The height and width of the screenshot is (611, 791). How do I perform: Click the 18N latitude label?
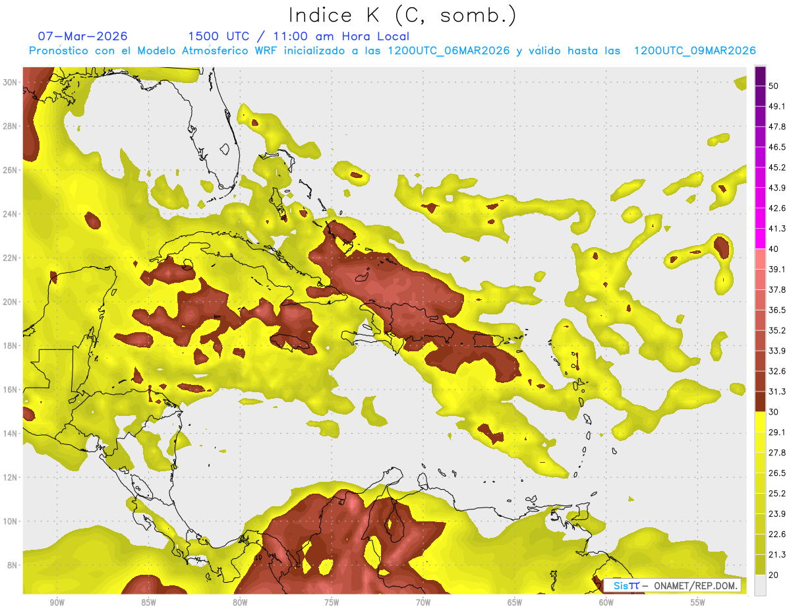tap(10, 345)
